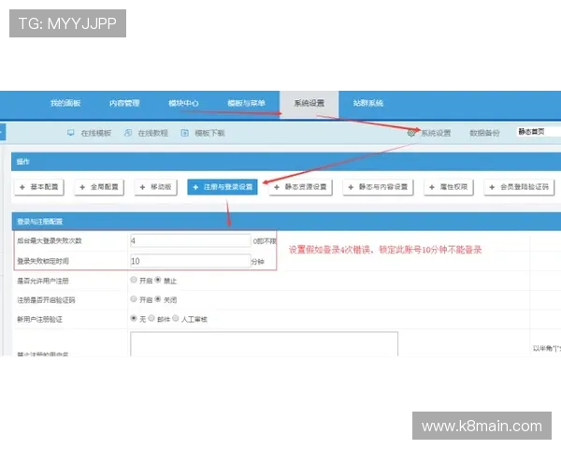Click the 是否允许用户注册 label

tap(43, 281)
